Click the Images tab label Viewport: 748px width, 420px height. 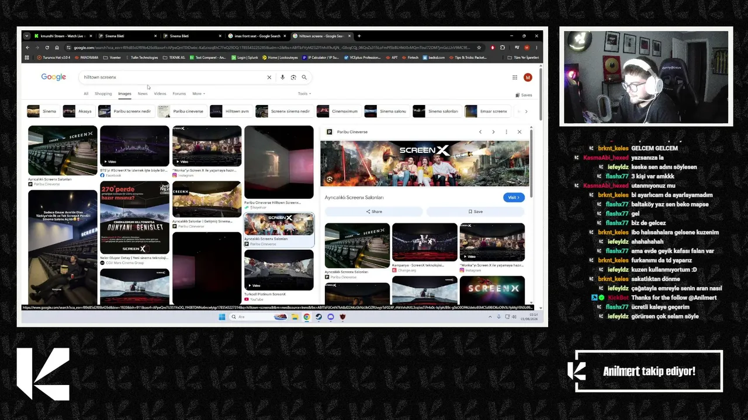(x=124, y=93)
